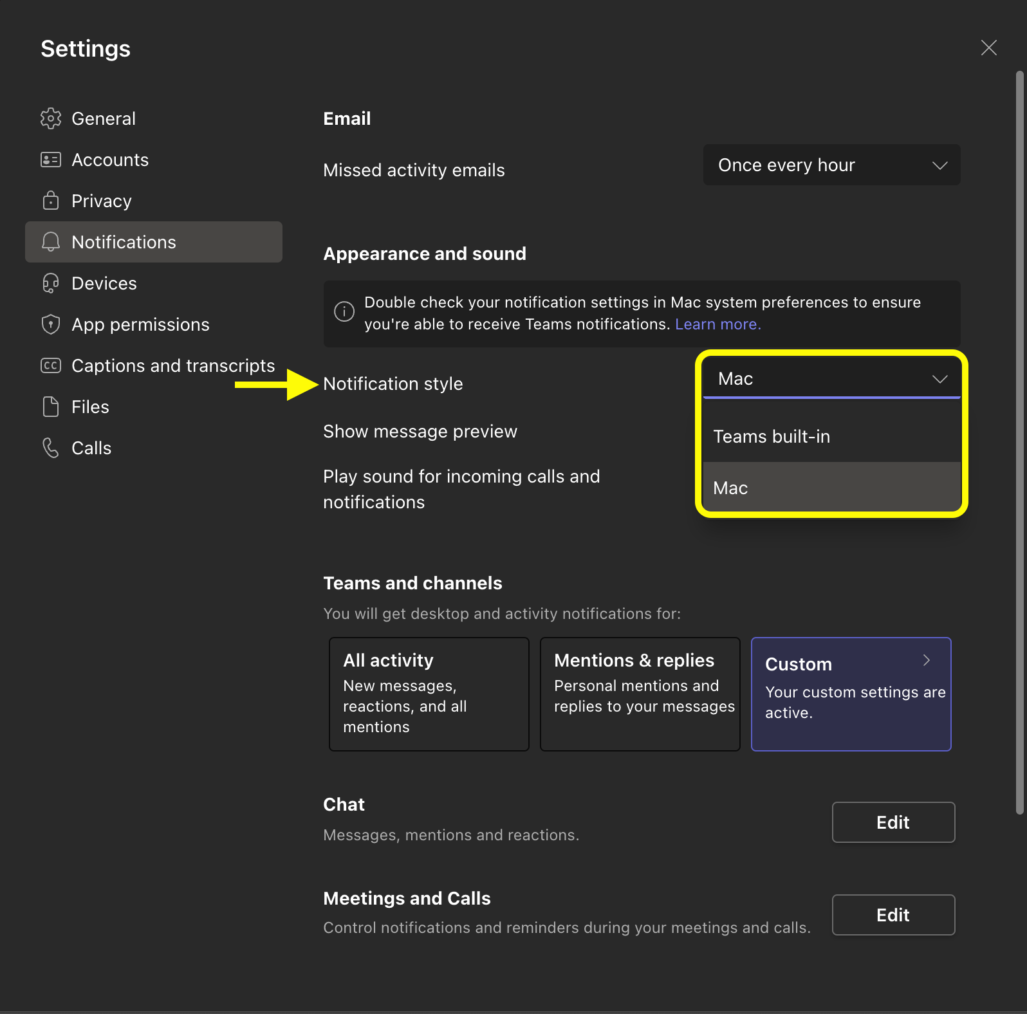
Task: Select Notifications in the sidebar
Action: coord(154,242)
